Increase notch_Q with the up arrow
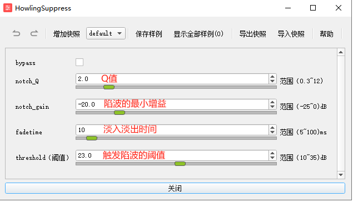Viewport: 353px width, 202px height. point(272,77)
